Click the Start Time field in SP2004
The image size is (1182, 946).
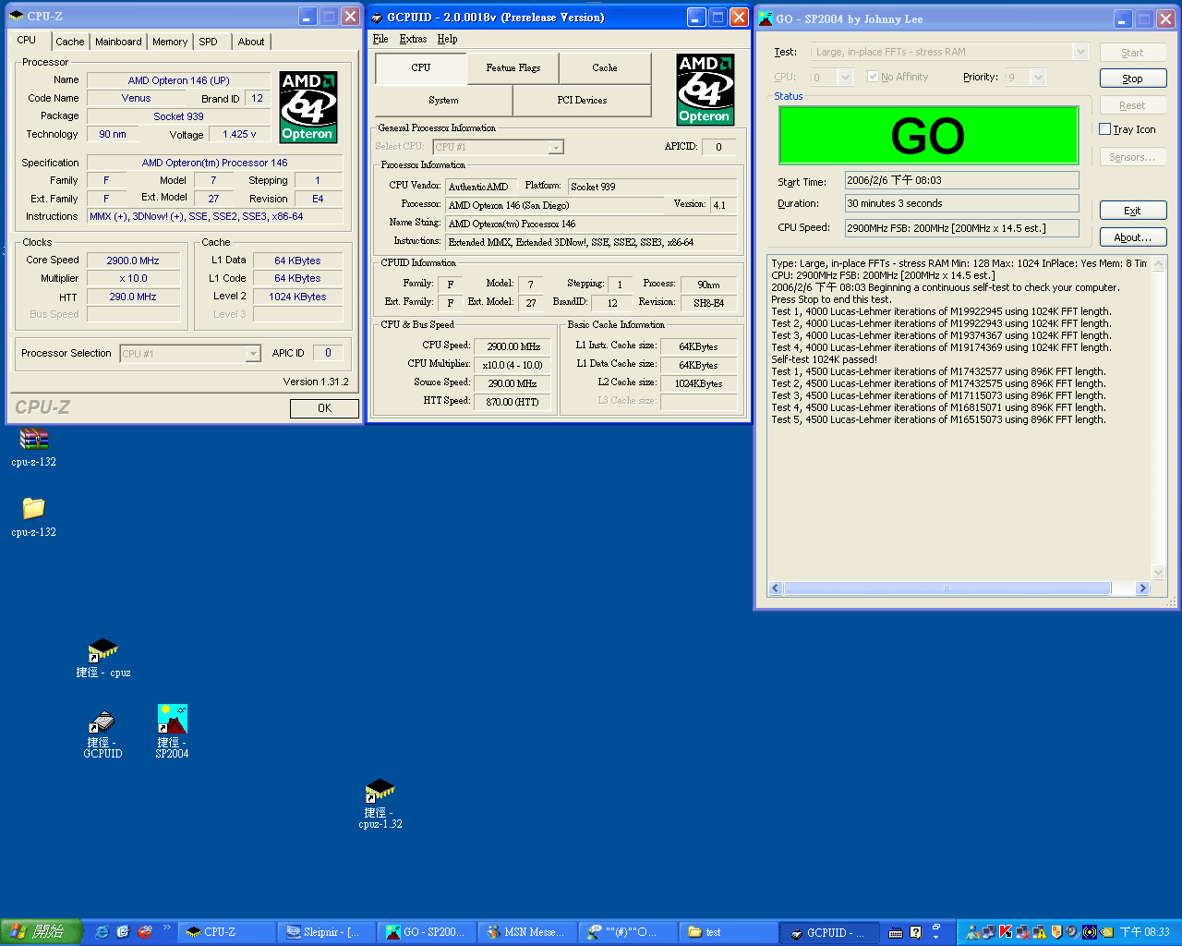pyautogui.click(x=961, y=180)
